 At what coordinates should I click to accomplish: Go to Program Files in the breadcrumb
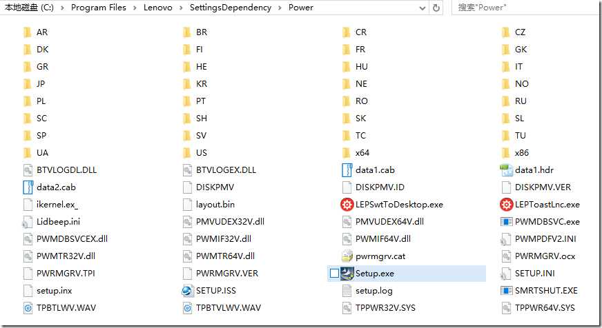pyautogui.click(x=98, y=8)
